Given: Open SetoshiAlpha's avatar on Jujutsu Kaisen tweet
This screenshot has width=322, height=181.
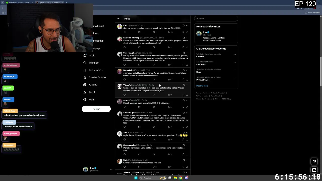Looking at the screenshot, I should pyautogui.click(x=120, y=54).
